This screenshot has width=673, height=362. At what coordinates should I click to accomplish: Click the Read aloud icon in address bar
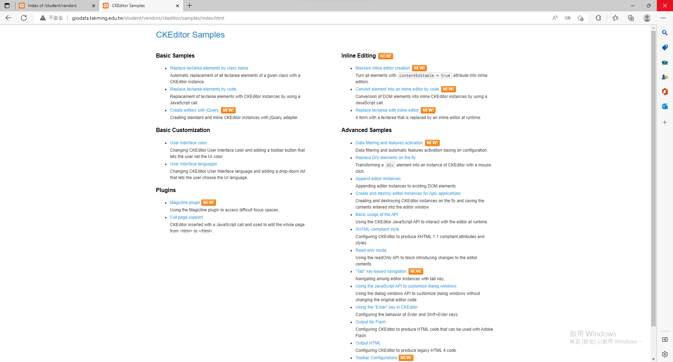(x=555, y=18)
